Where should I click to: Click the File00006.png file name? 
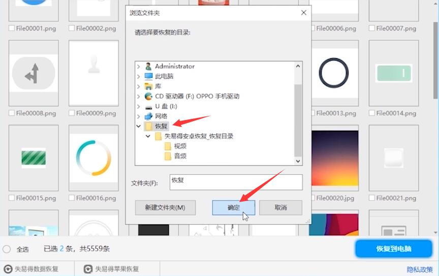tap(336, 28)
